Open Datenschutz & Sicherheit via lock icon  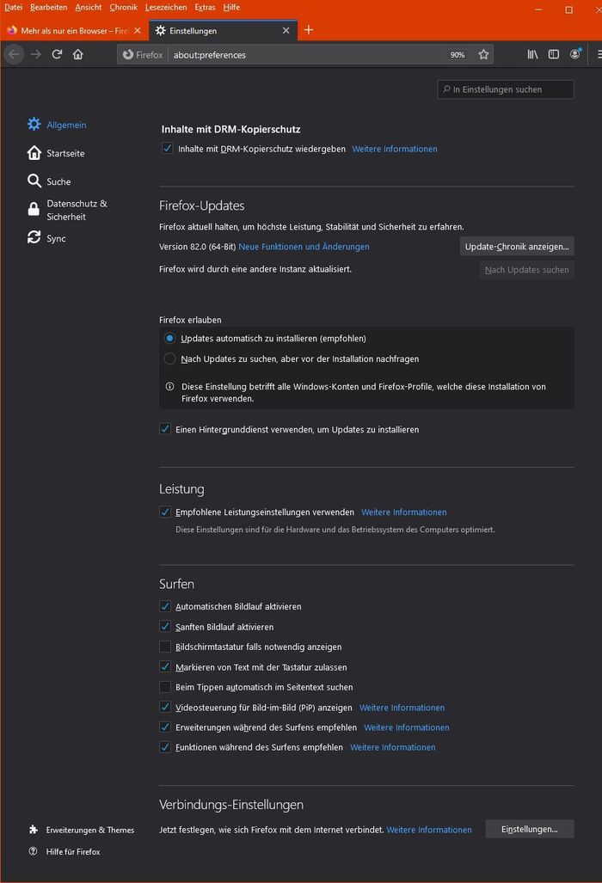(33, 209)
